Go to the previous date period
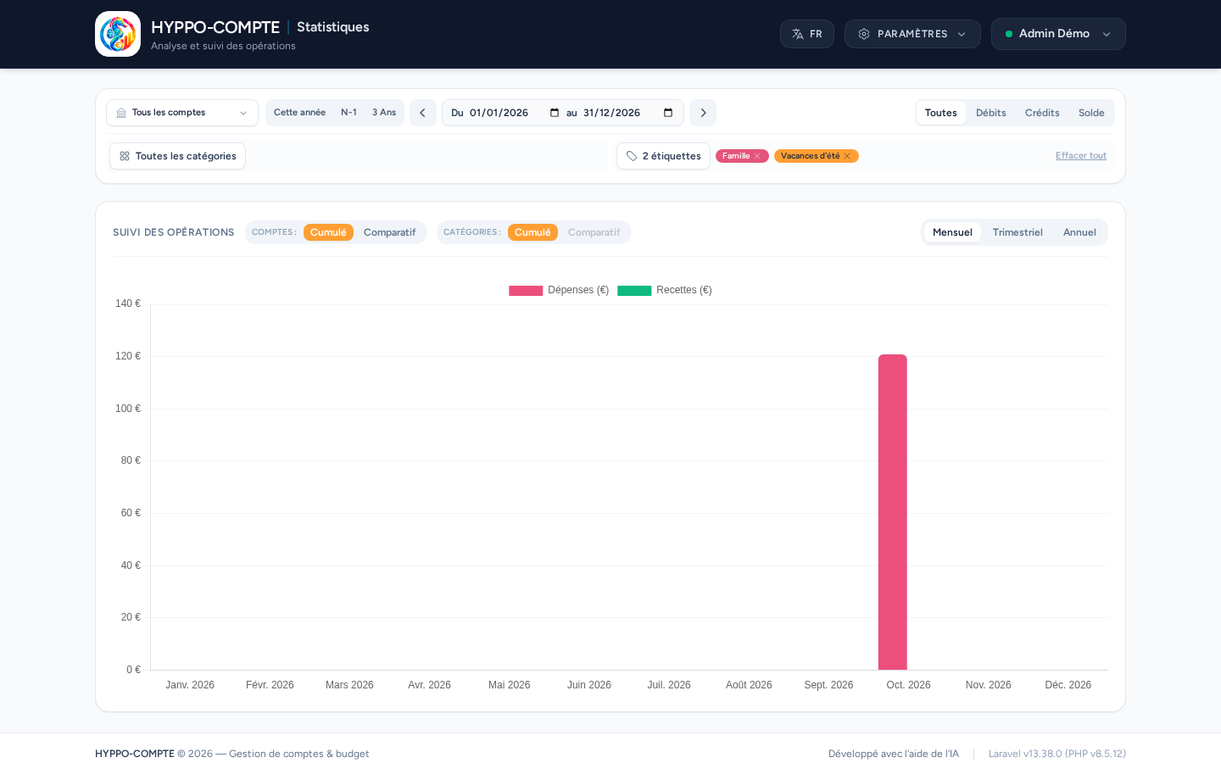The height and width of the screenshot is (763, 1221). pyautogui.click(x=423, y=113)
